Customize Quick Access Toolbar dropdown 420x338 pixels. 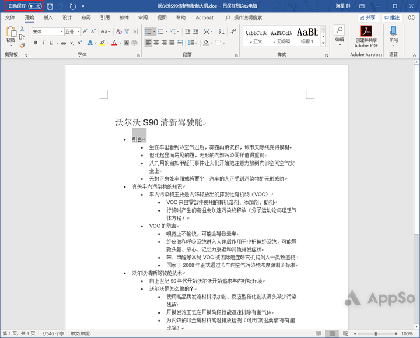click(83, 6)
